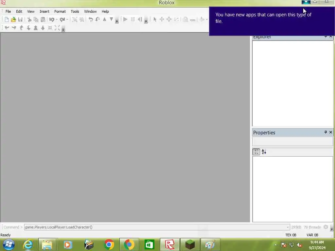Create a new file with the New icon

(x=7, y=20)
